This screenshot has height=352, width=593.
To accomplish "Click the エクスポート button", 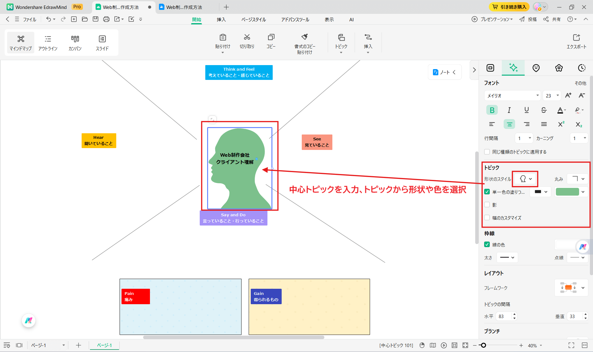I will pyautogui.click(x=576, y=42).
